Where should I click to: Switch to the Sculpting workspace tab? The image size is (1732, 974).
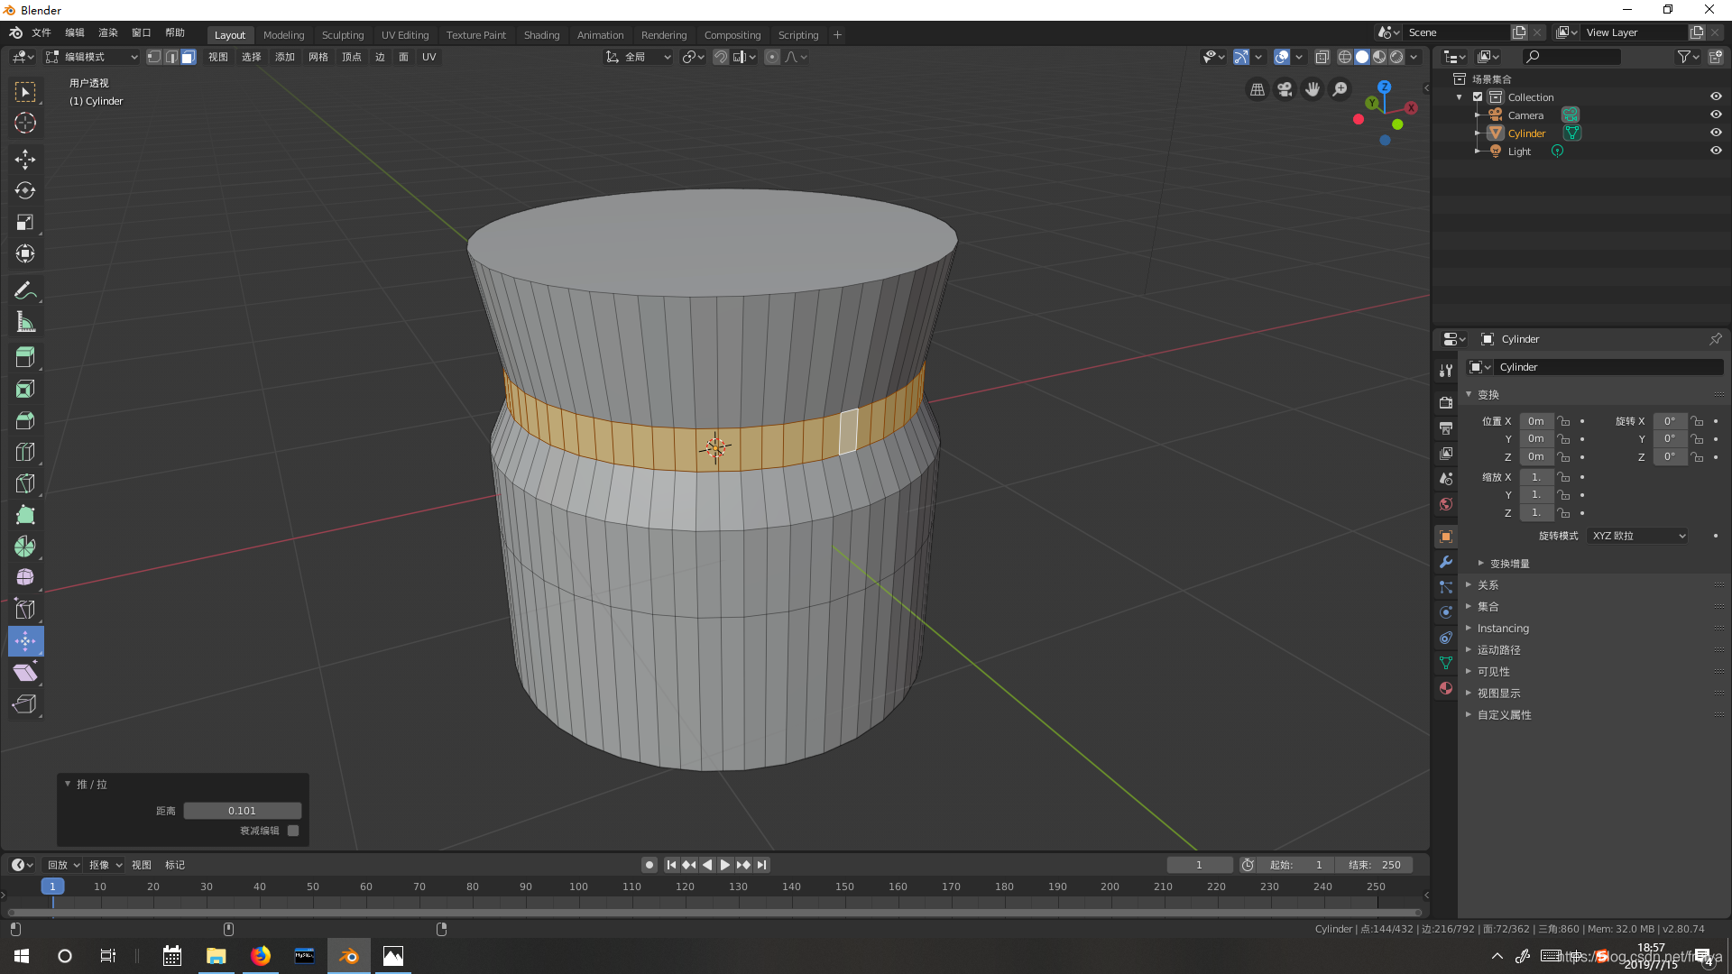point(343,35)
